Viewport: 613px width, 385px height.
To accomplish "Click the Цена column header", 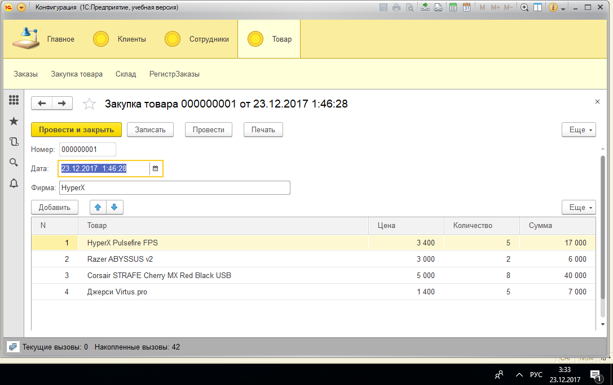I will 406,226.
